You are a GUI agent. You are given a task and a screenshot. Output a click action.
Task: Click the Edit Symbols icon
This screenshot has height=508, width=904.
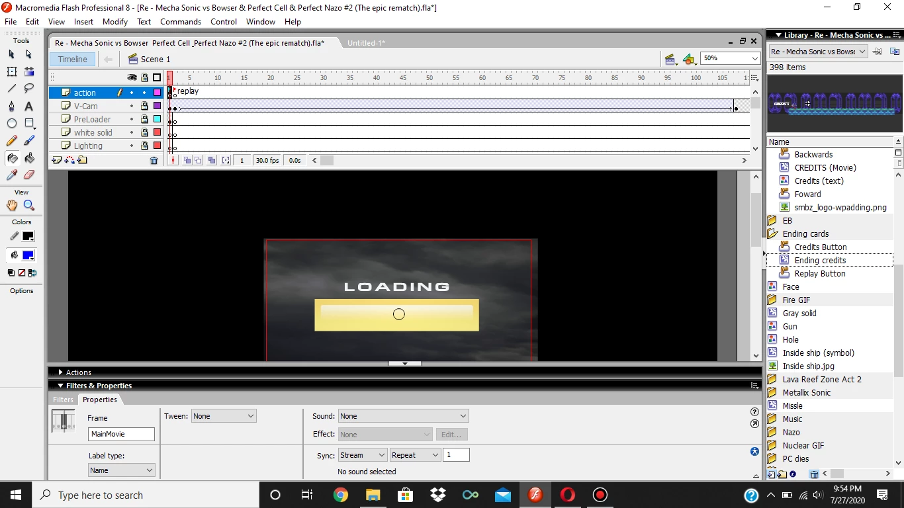[x=689, y=59]
